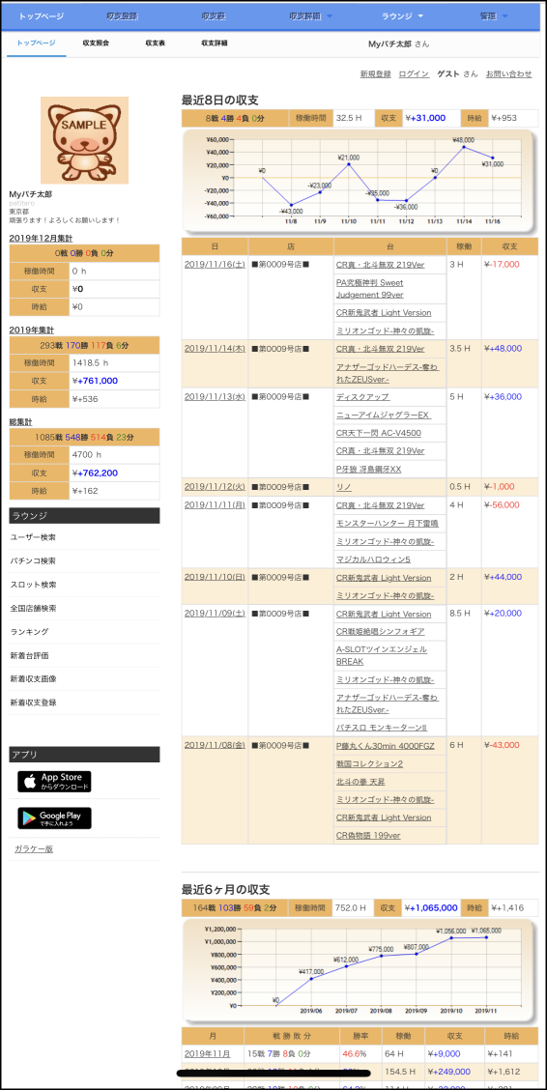Screen dimensions: 547x1090
Task: Expand the 収支詳細 dropdown in the blue bar
Action: tap(310, 16)
